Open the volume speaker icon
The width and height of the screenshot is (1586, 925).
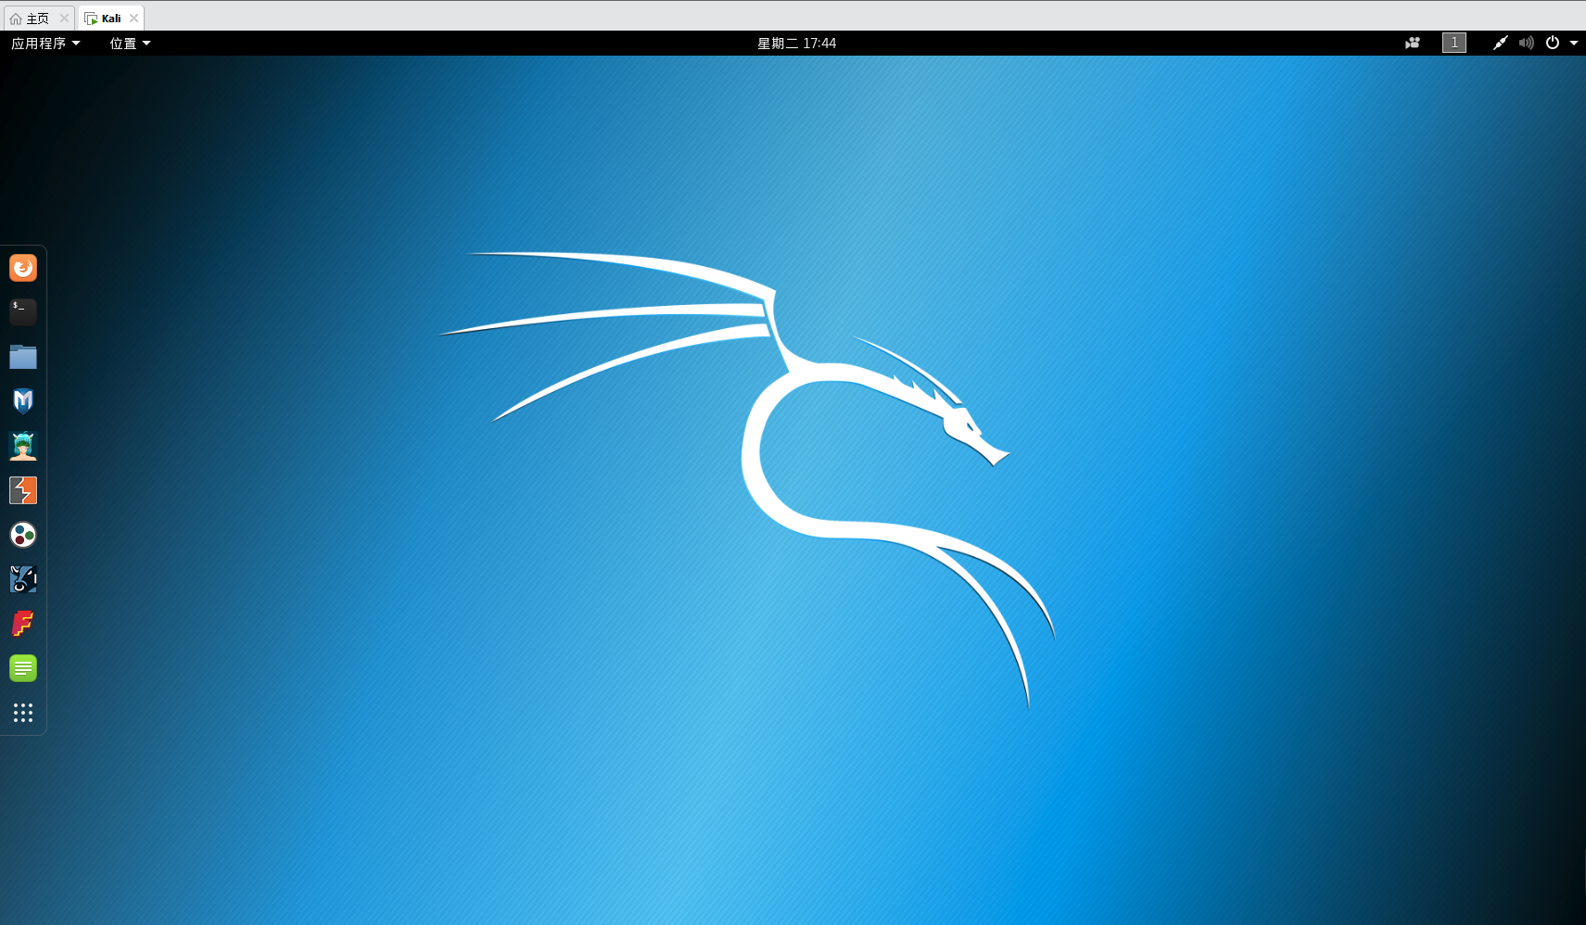pyautogui.click(x=1527, y=43)
